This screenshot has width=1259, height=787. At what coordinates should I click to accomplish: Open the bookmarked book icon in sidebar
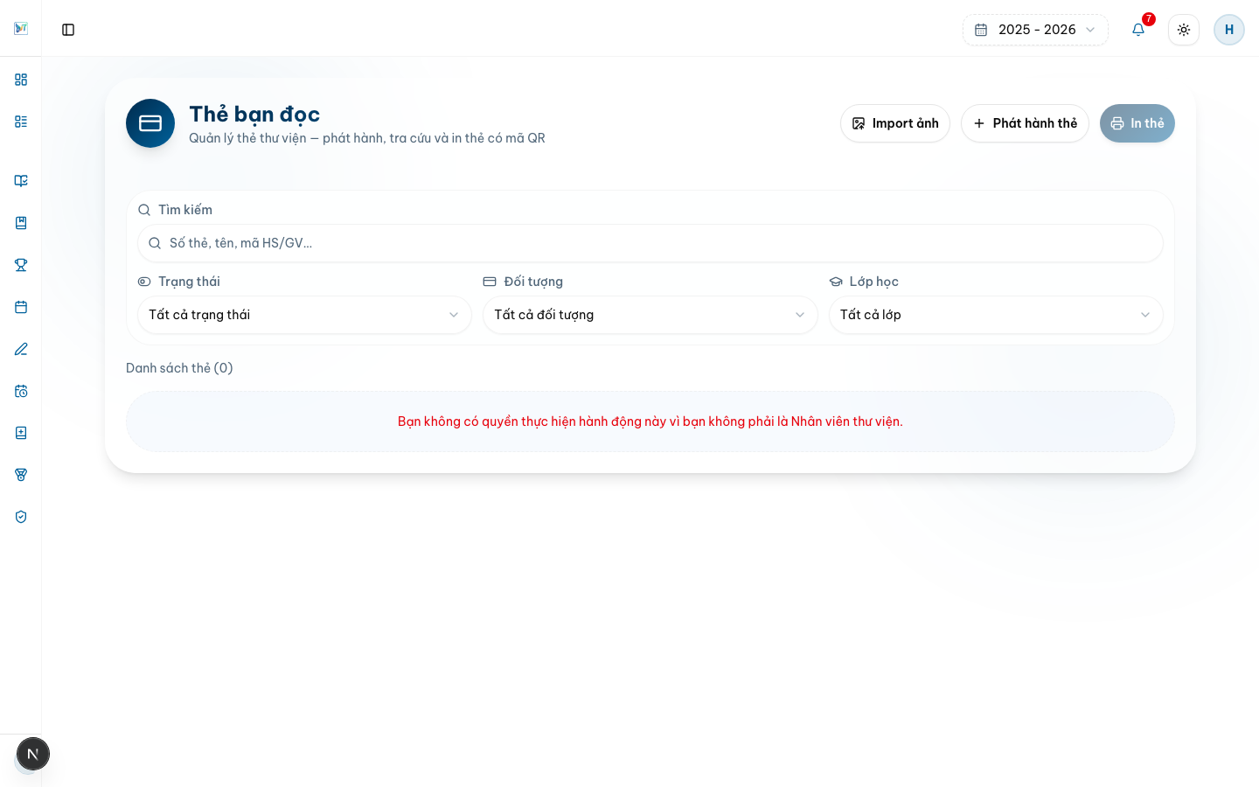coord(21,223)
